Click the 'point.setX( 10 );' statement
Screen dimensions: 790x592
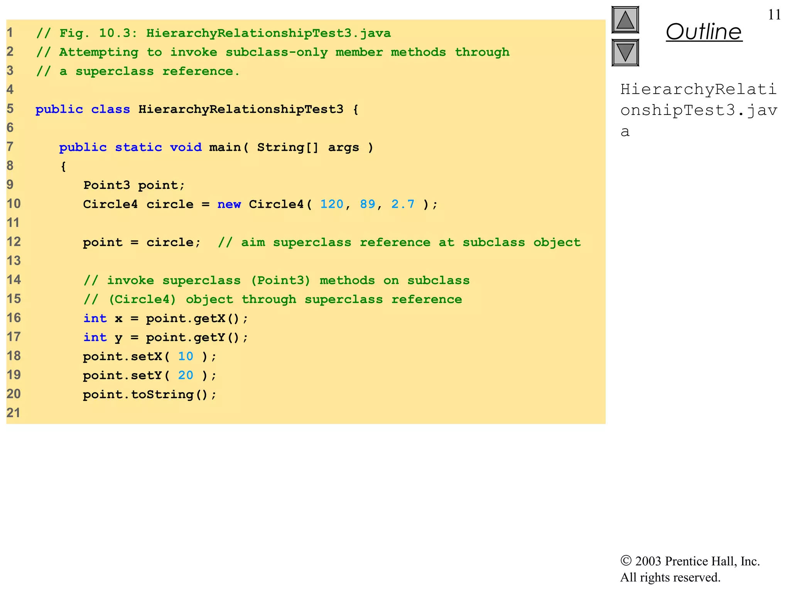[150, 357]
